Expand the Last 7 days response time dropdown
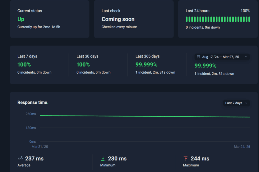The width and height of the screenshot is (259, 172). pyautogui.click(x=236, y=103)
